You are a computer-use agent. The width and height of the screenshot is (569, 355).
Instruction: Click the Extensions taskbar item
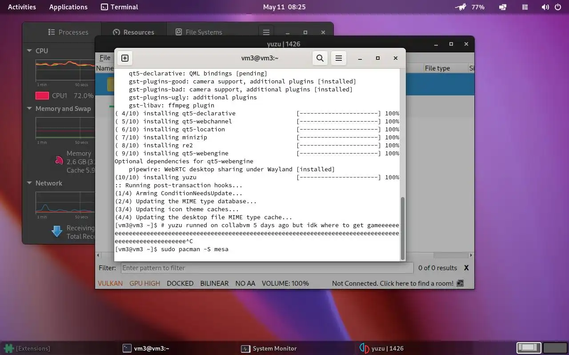(28, 348)
